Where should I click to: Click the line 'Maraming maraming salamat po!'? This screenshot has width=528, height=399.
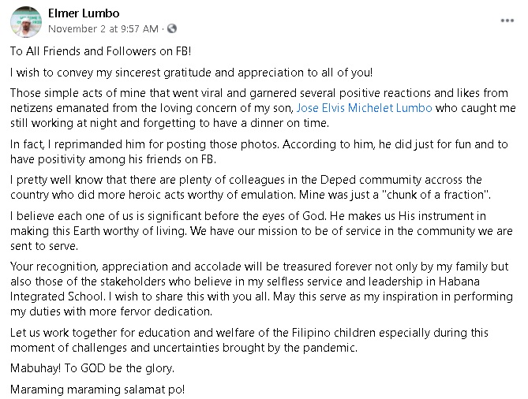pyautogui.click(x=97, y=390)
